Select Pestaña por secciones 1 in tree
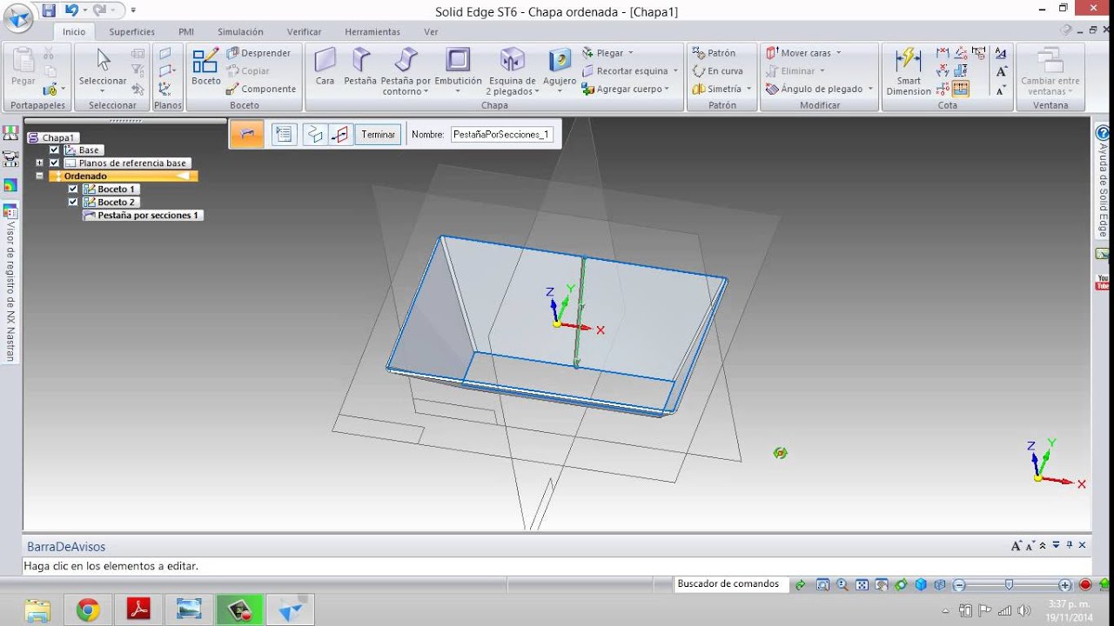Screen dimensions: 1114x626 pos(143,216)
